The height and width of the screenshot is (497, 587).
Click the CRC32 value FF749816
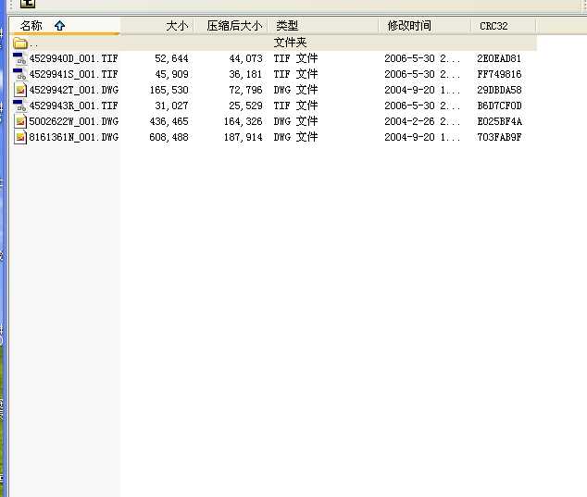pyautogui.click(x=499, y=74)
